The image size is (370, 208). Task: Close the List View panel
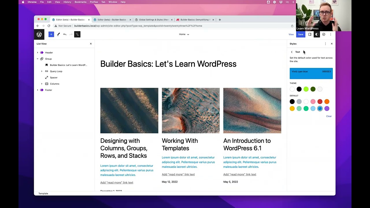[x=91, y=44]
